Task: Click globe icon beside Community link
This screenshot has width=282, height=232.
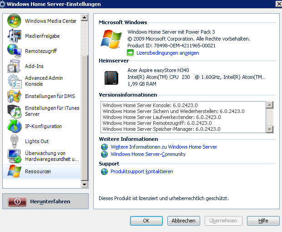Action: [104, 155]
